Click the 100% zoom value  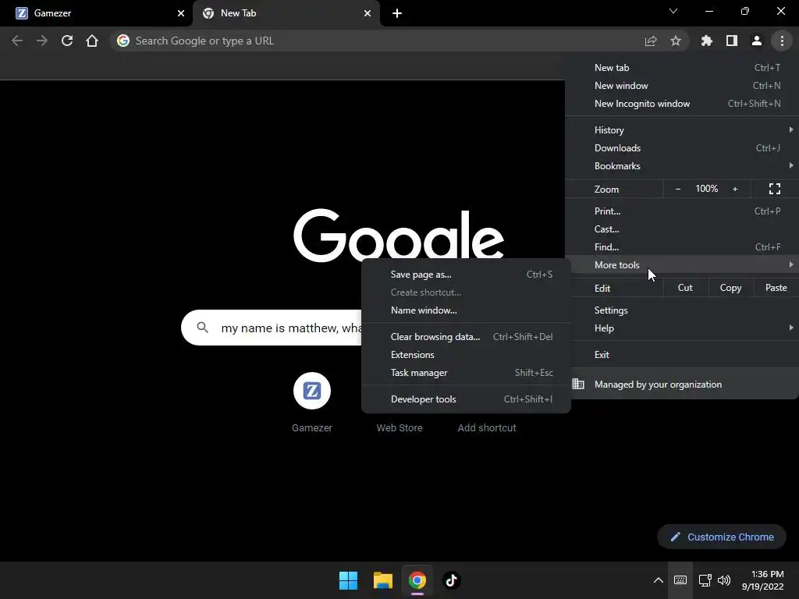(x=706, y=189)
